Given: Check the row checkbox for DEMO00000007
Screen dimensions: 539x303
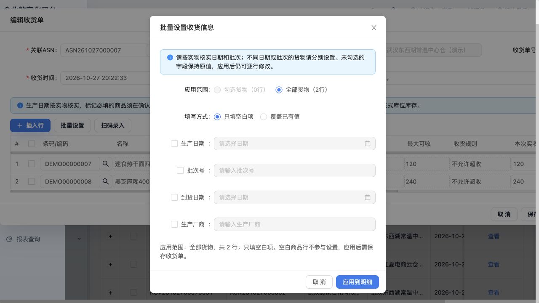Looking at the screenshot, I should 32,164.
